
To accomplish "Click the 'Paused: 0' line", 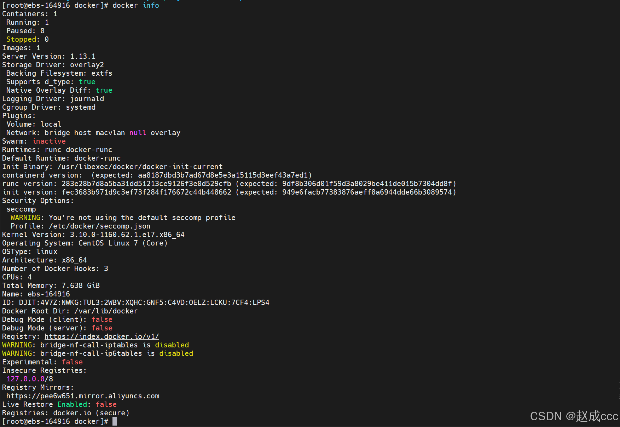I will pyautogui.click(x=25, y=31).
